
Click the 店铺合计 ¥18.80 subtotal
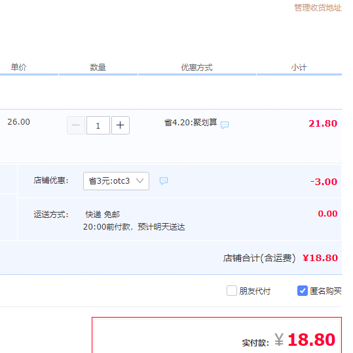(320, 258)
